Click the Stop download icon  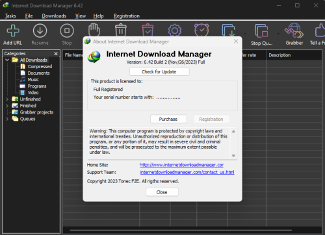coord(67,31)
